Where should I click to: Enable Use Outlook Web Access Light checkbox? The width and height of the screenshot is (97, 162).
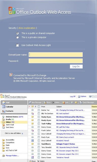[17, 45]
